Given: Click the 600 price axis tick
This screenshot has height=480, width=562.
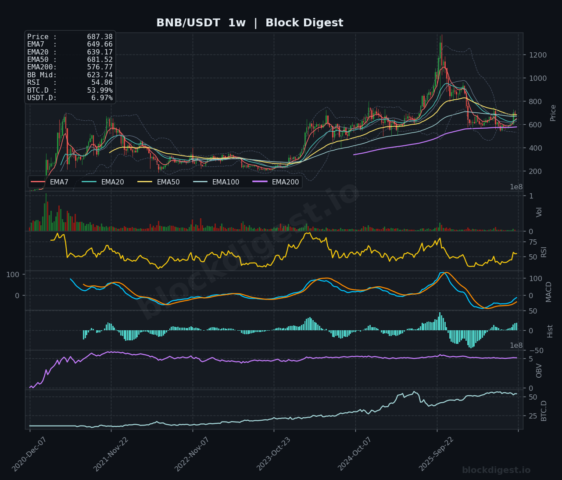Looking at the screenshot, I should (536, 125).
